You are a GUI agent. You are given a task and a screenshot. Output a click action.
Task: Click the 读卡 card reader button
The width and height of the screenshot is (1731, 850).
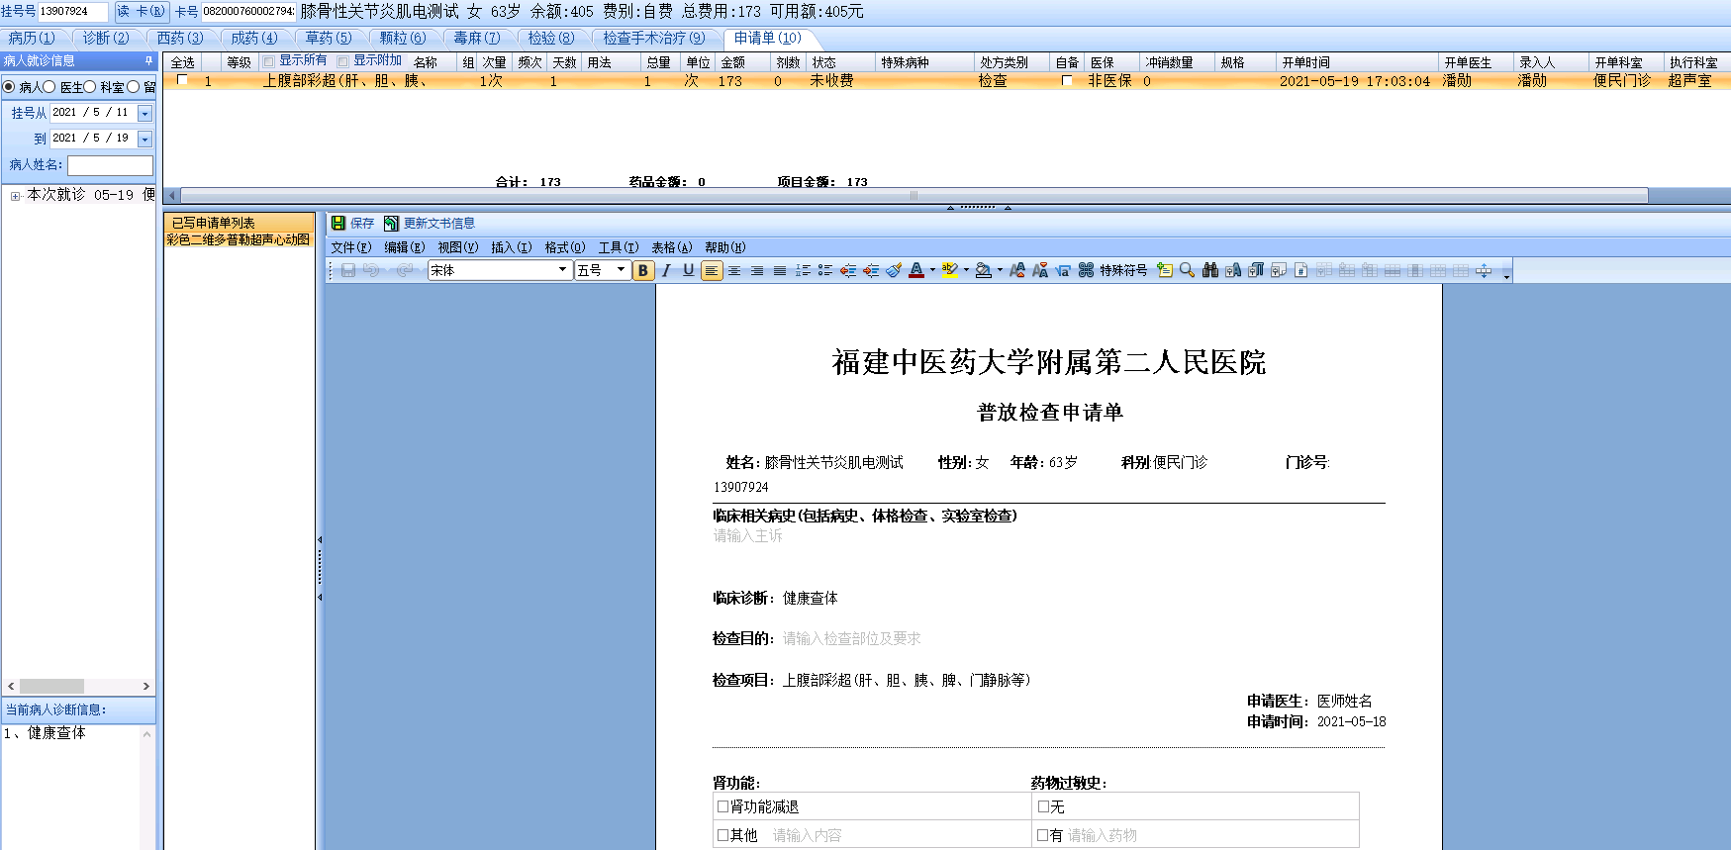click(x=142, y=12)
